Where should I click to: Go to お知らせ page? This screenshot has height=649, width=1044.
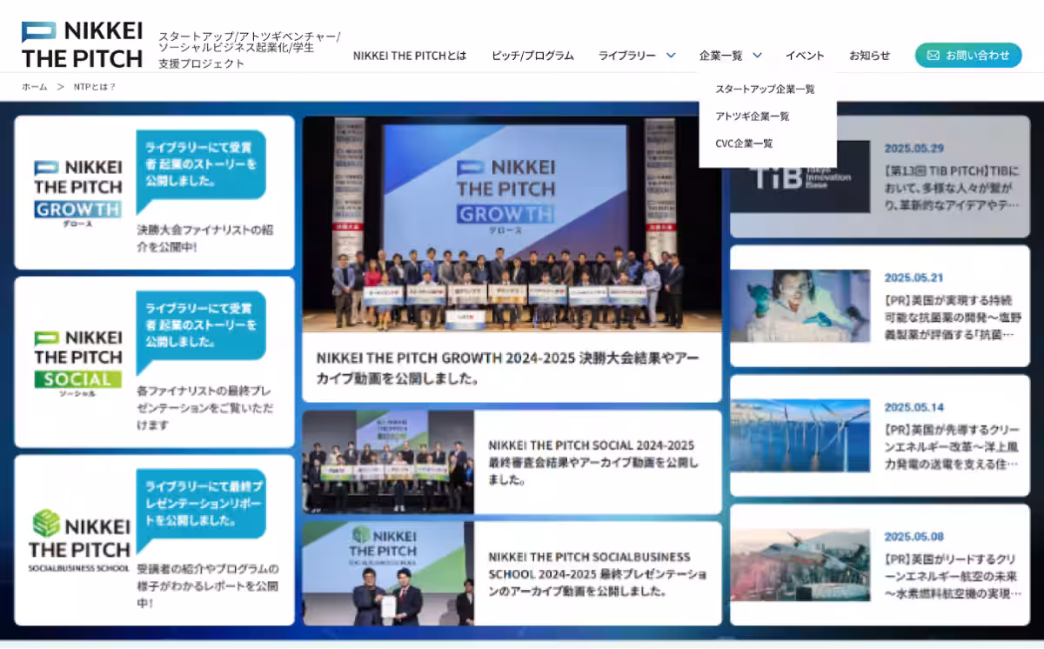coord(869,55)
